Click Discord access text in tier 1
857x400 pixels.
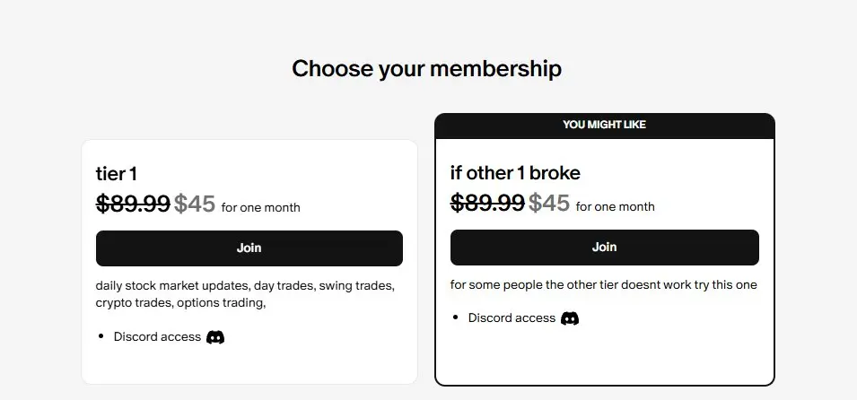[157, 337]
